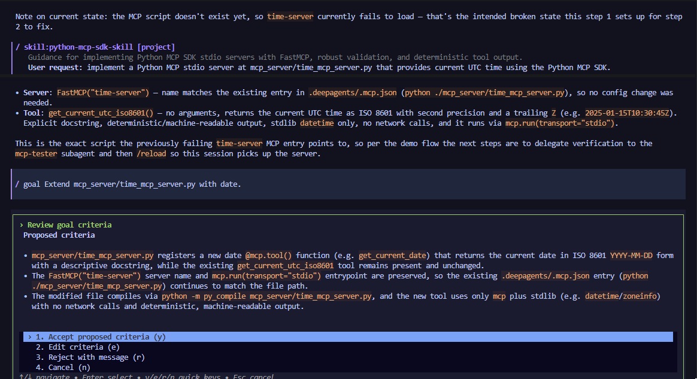This screenshot has width=697, height=379.
Task: Click the .deepagents/.mcp.json path in Server bullet
Action: [x=353, y=93]
